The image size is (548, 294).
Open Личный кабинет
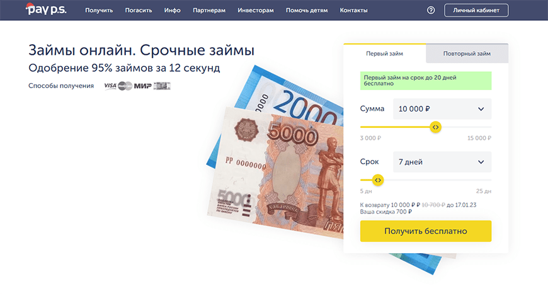point(476,11)
